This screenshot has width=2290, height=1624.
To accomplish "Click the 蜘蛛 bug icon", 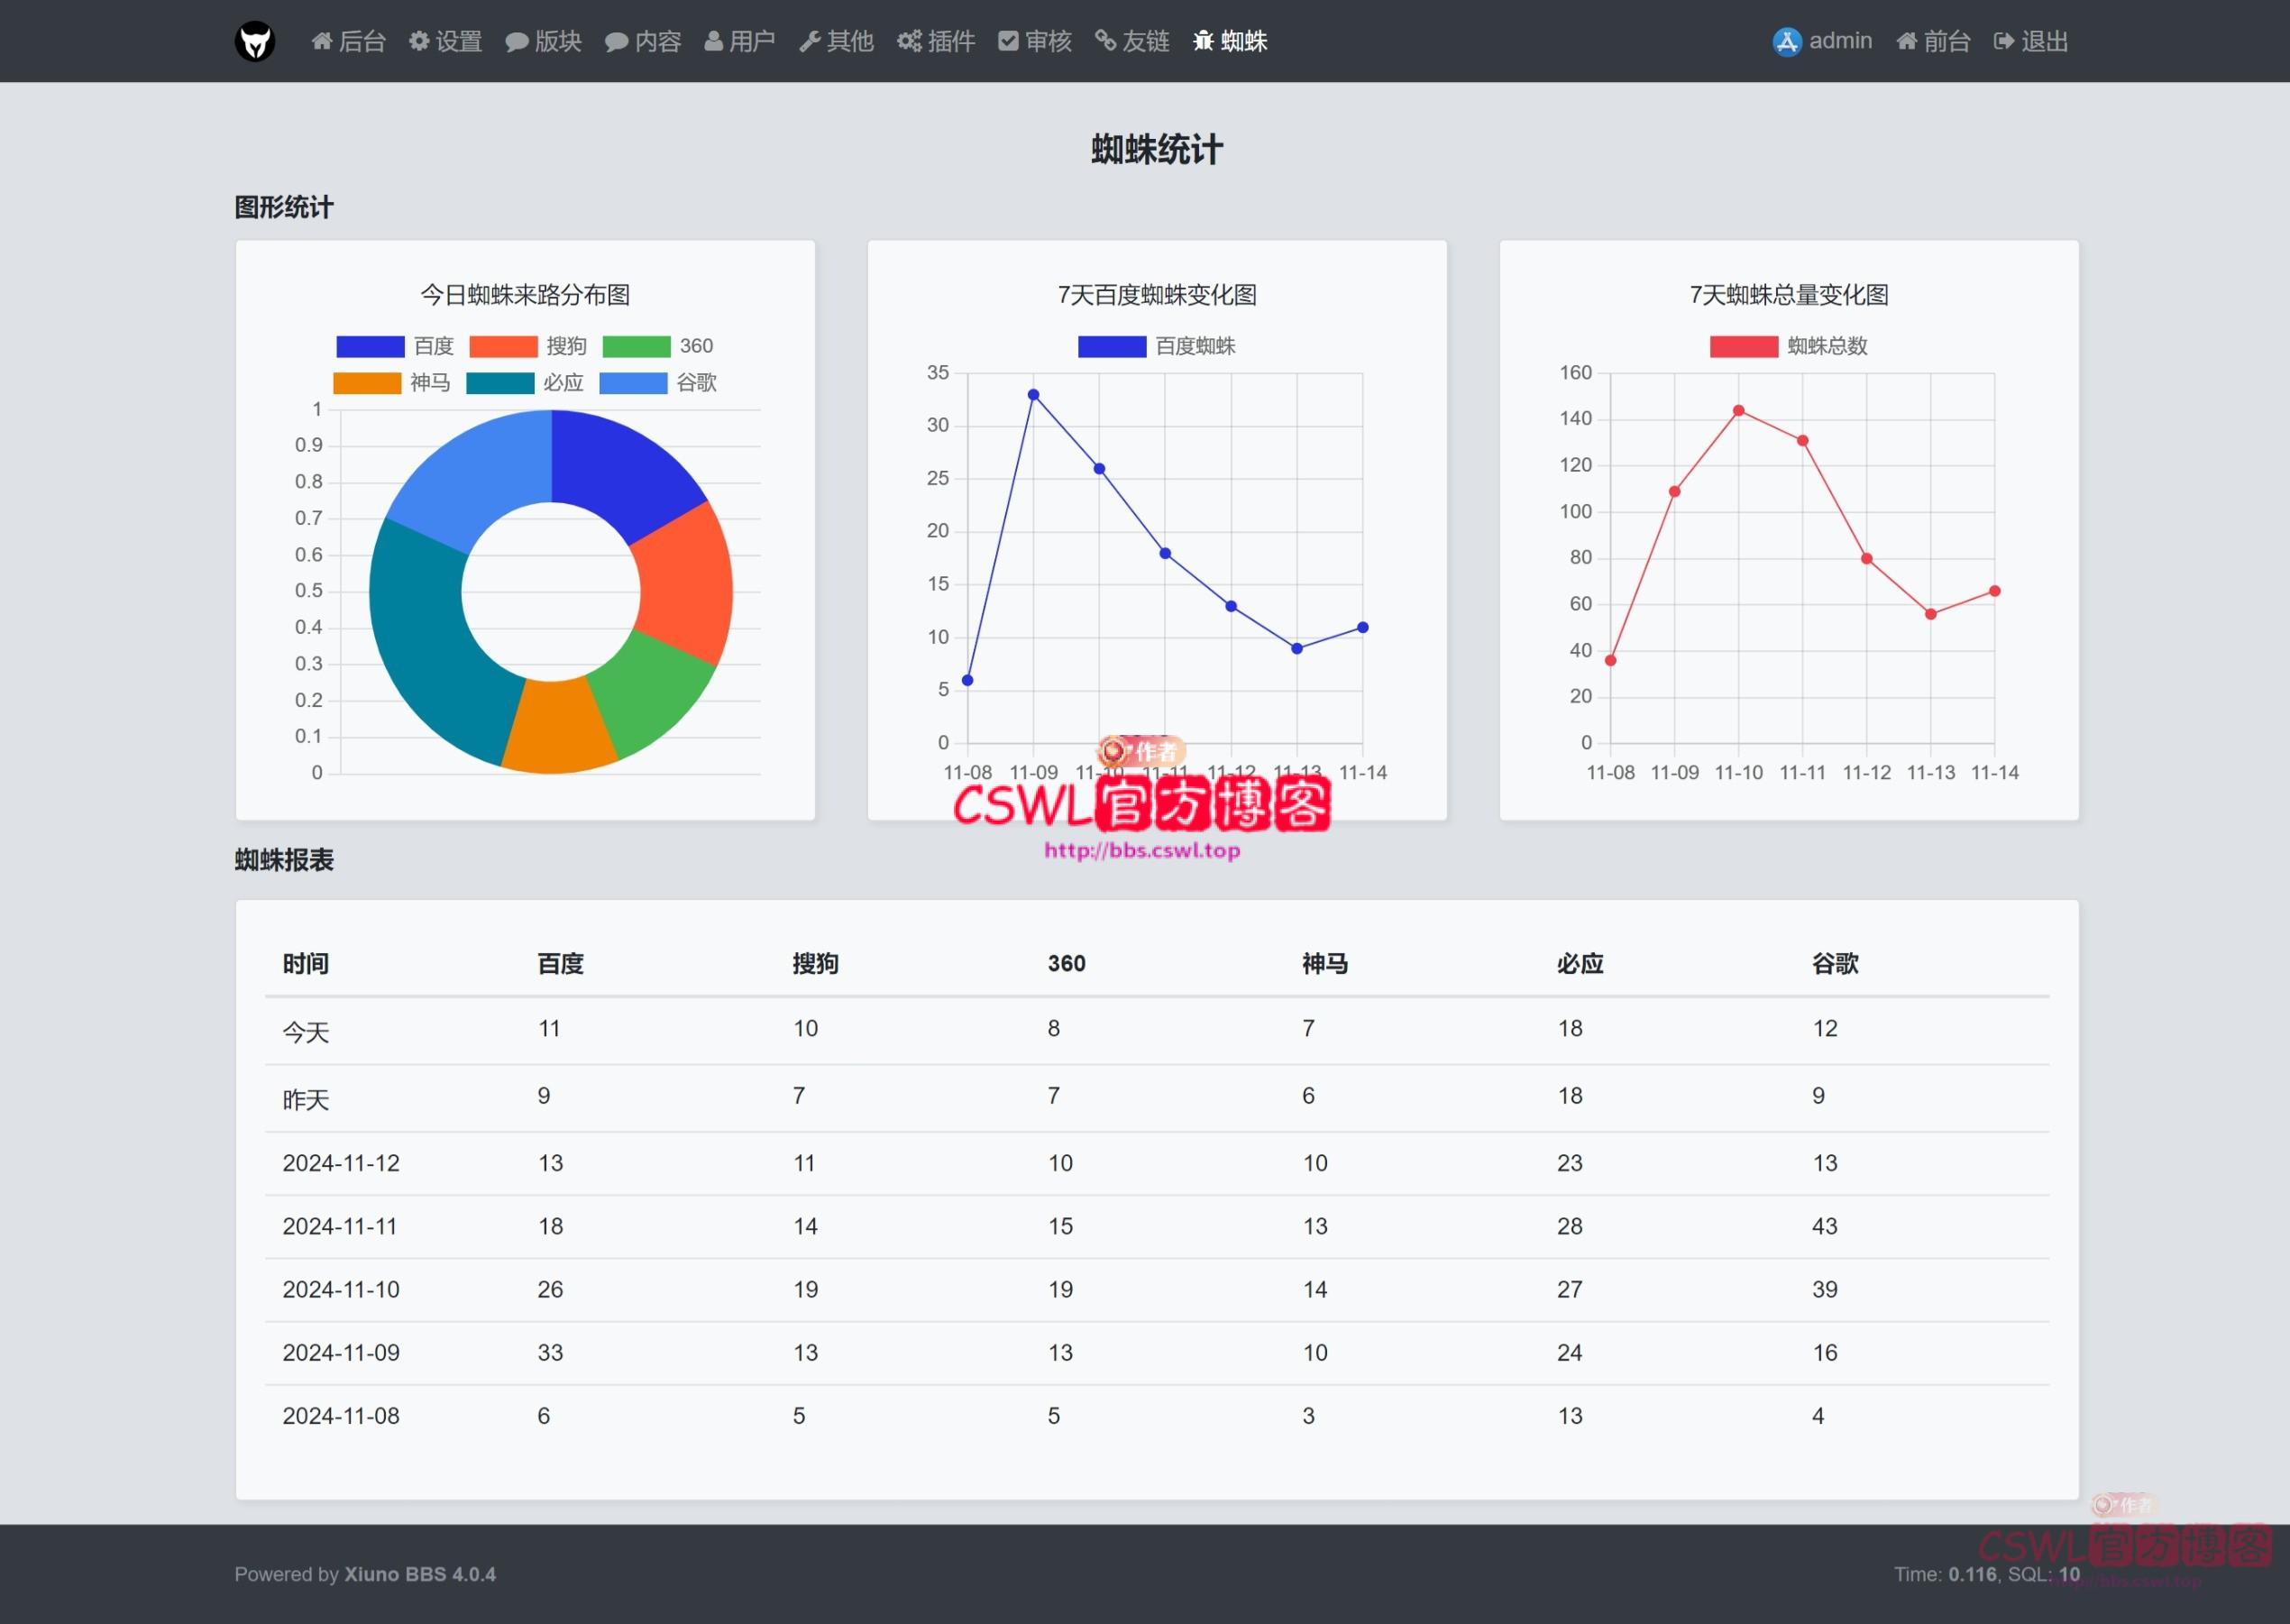I will pyautogui.click(x=1204, y=41).
